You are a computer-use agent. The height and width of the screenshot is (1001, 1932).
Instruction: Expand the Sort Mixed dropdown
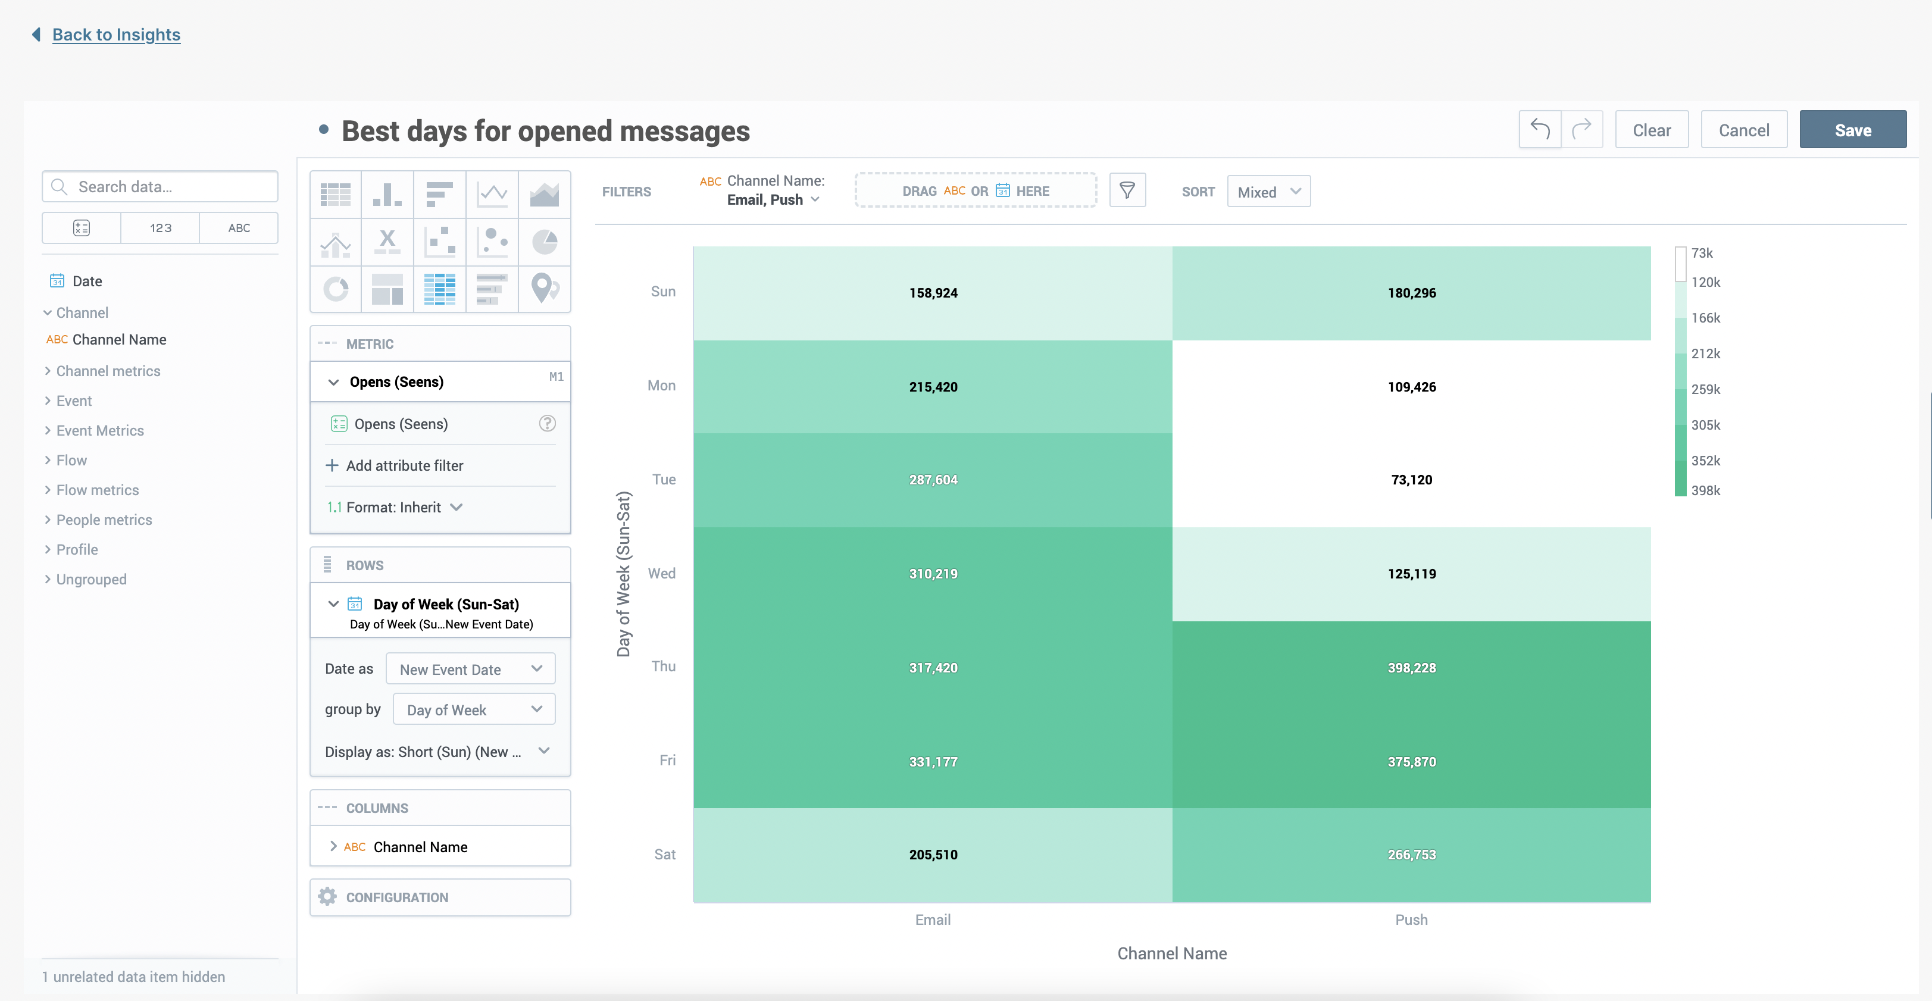1268,190
